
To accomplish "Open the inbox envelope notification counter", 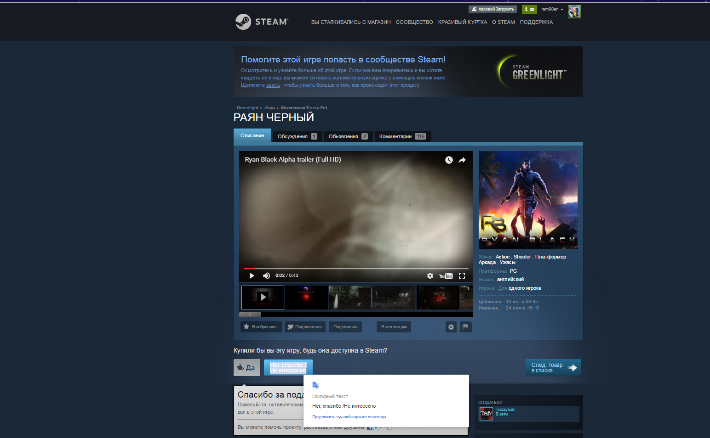I will (529, 9).
